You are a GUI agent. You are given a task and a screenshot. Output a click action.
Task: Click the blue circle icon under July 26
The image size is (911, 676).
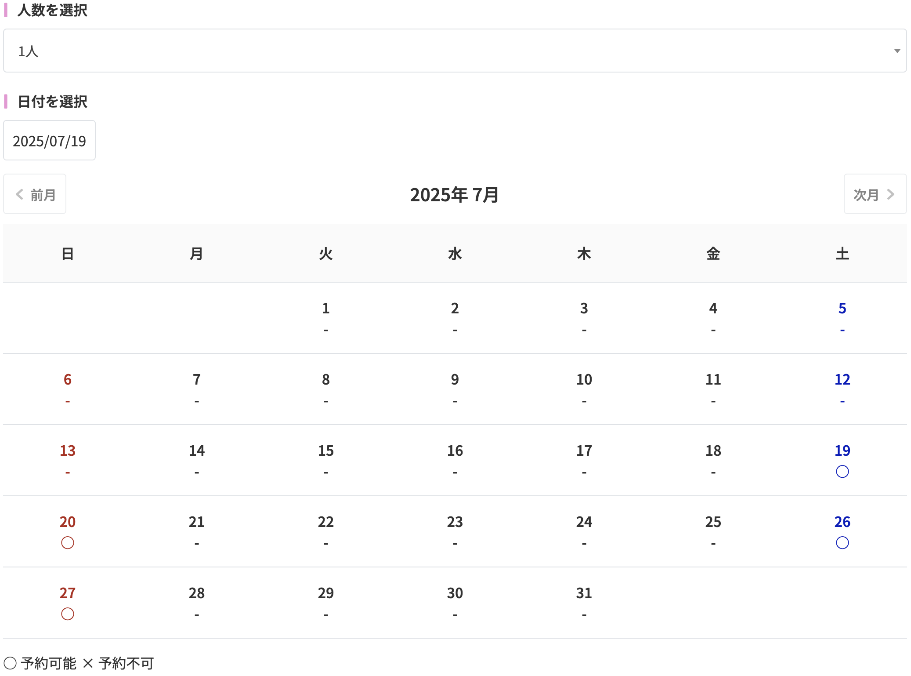[842, 543]
